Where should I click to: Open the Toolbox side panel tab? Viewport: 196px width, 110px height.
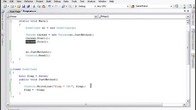[x=3, y=39]
